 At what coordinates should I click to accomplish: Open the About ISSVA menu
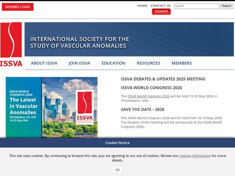tap(44, 63)
